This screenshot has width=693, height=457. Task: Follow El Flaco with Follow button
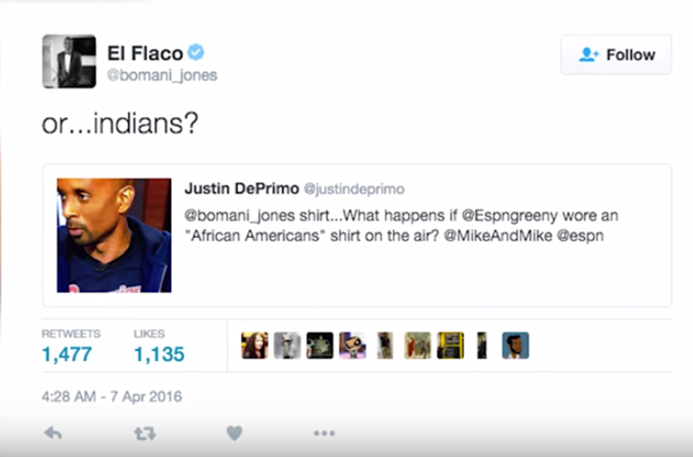click(617, 55)
